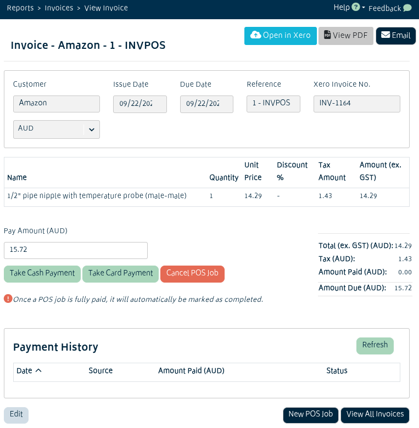
Task: Create a New POS Job
Action: click(311, 415)
